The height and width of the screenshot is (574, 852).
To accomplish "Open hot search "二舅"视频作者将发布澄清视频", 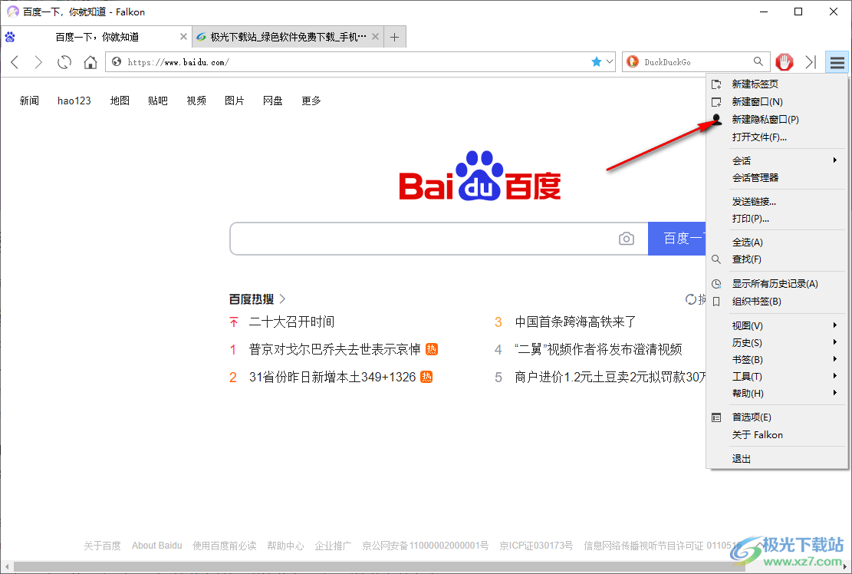I will point(597,349).
